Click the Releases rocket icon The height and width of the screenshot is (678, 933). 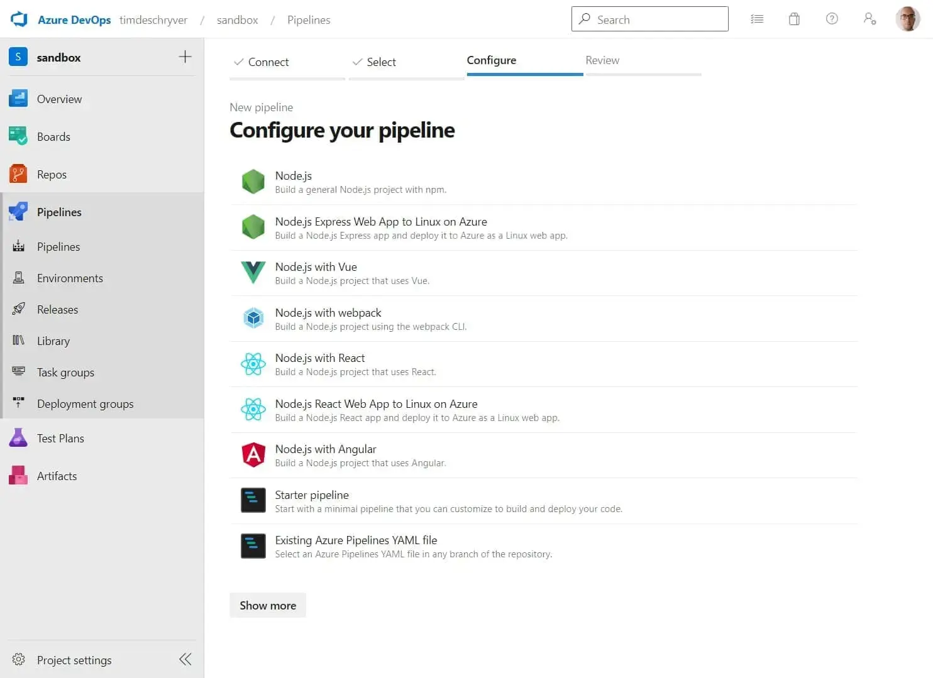tap(18, 309)
